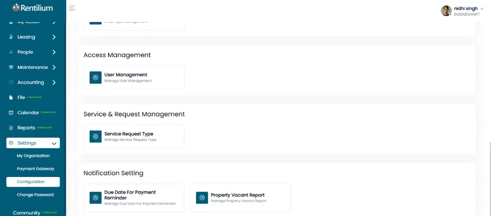Screen dimensions: 491x216
Task: Toggle the hamburger sidebar menu icon
Action: [72, 8]
